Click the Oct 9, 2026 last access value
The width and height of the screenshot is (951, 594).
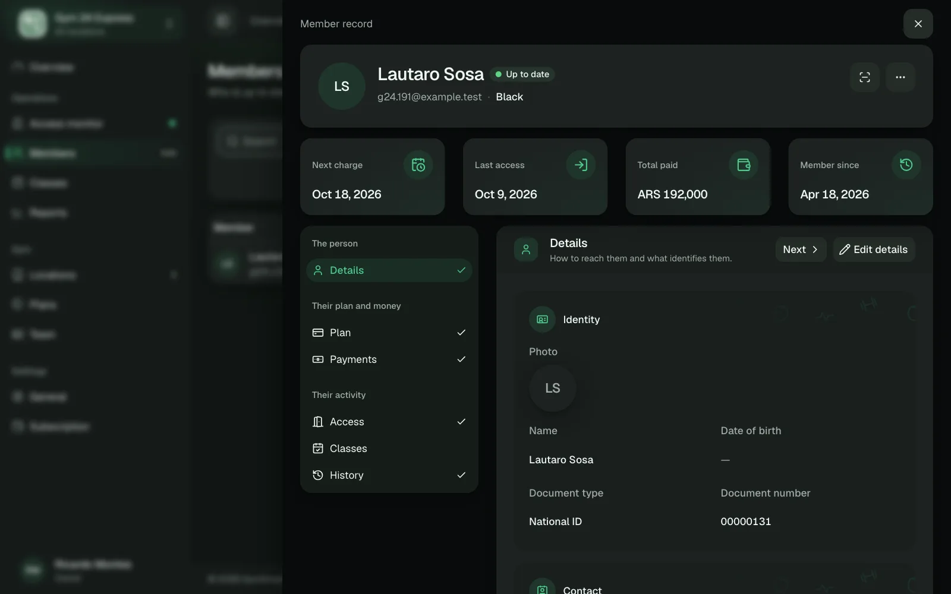(x=506, y=194)
